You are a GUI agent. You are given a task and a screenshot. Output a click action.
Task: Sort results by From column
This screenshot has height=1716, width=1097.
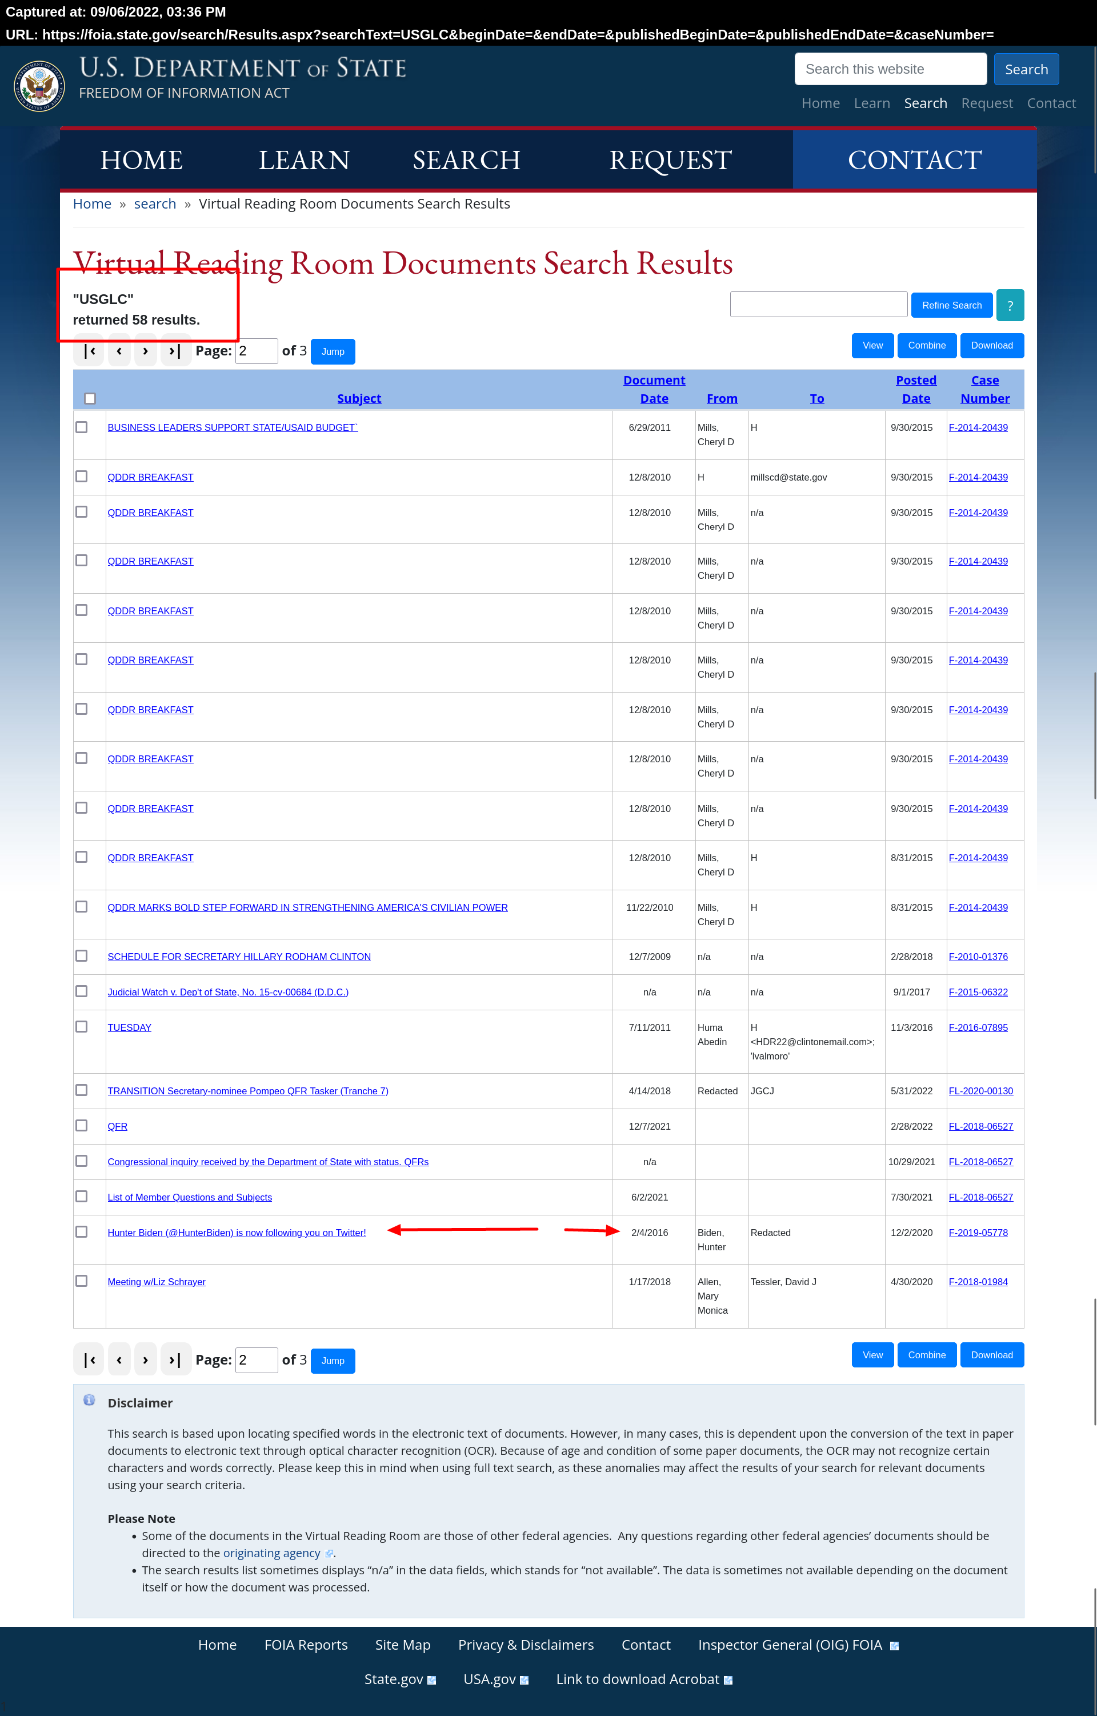(722, 398)
